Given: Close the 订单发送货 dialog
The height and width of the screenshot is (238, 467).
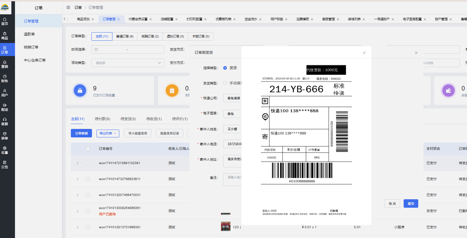Looking at the screenshot, I should pos(416,53).
